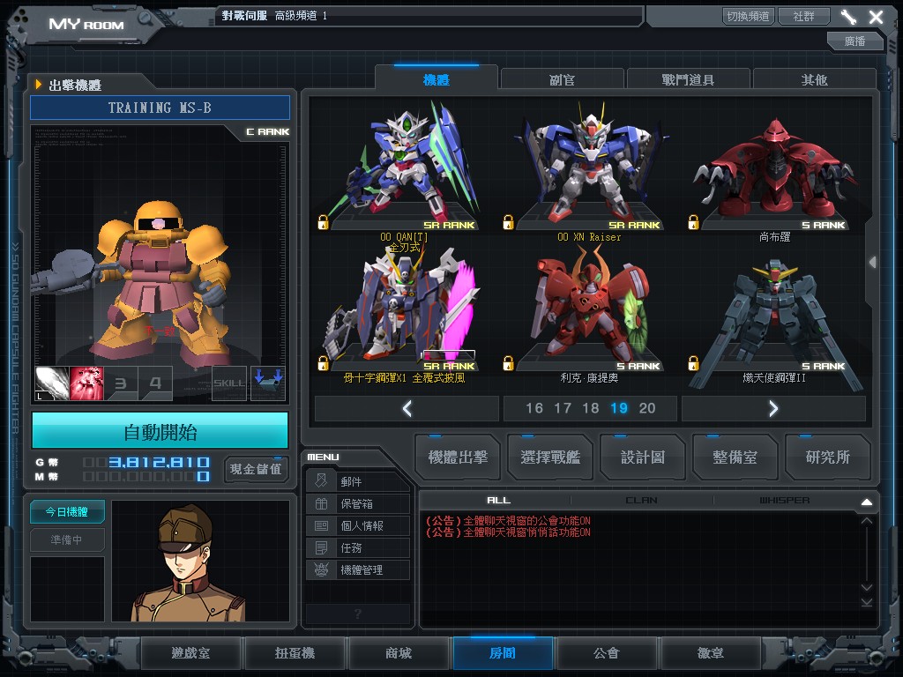
Task: Open the 商城 shop
Action: [x=399, y=653]
